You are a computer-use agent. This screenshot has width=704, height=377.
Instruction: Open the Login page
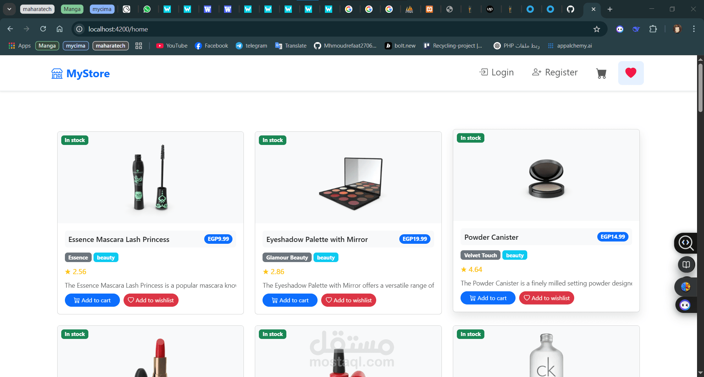[x=496, y=72]
